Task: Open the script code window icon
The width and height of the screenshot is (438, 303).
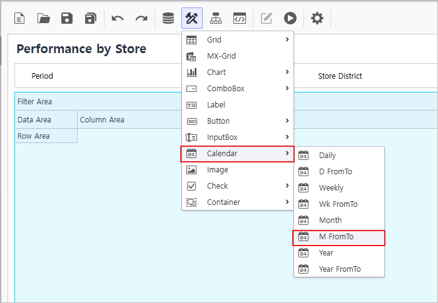Action: click(240, 18)
